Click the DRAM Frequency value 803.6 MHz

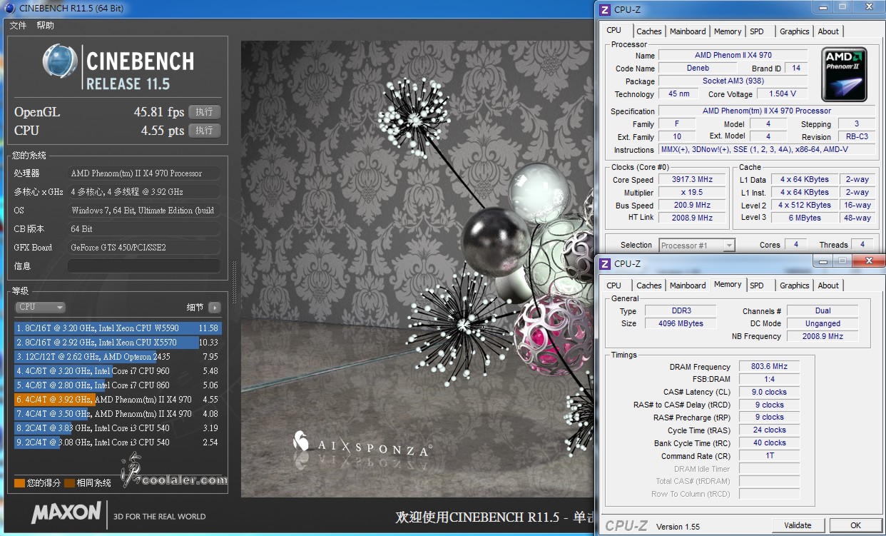[x=769, y=366]
